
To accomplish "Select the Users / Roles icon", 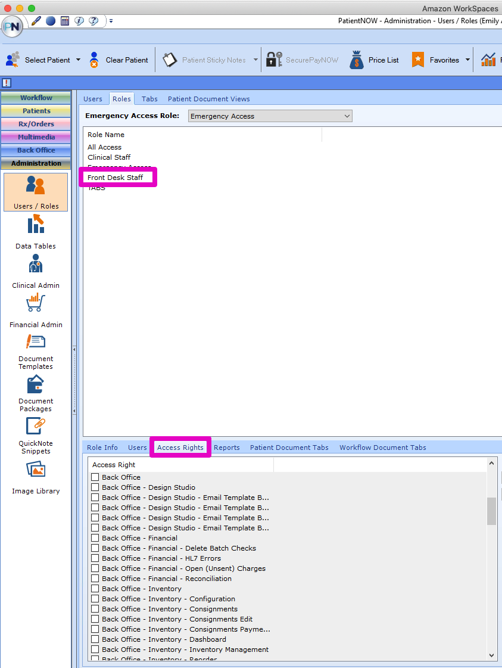I will click(36, 192).
